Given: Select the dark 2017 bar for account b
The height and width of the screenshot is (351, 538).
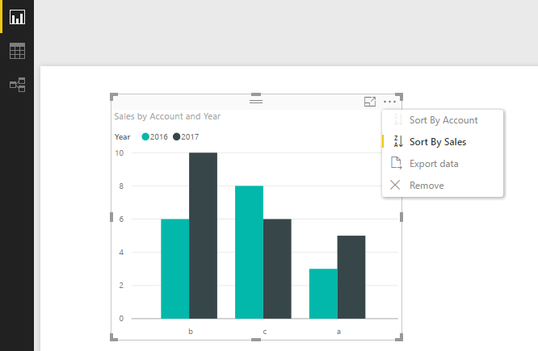Looking at the screenshot, I should [x=203, y=236].
